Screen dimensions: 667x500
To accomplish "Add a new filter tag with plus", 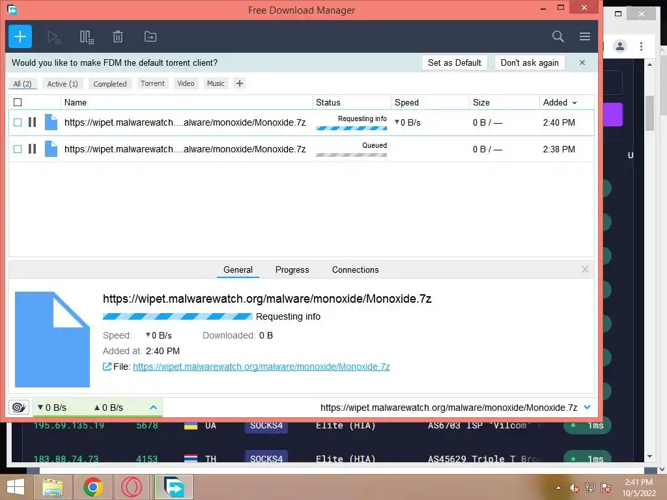I will (240, 83).
